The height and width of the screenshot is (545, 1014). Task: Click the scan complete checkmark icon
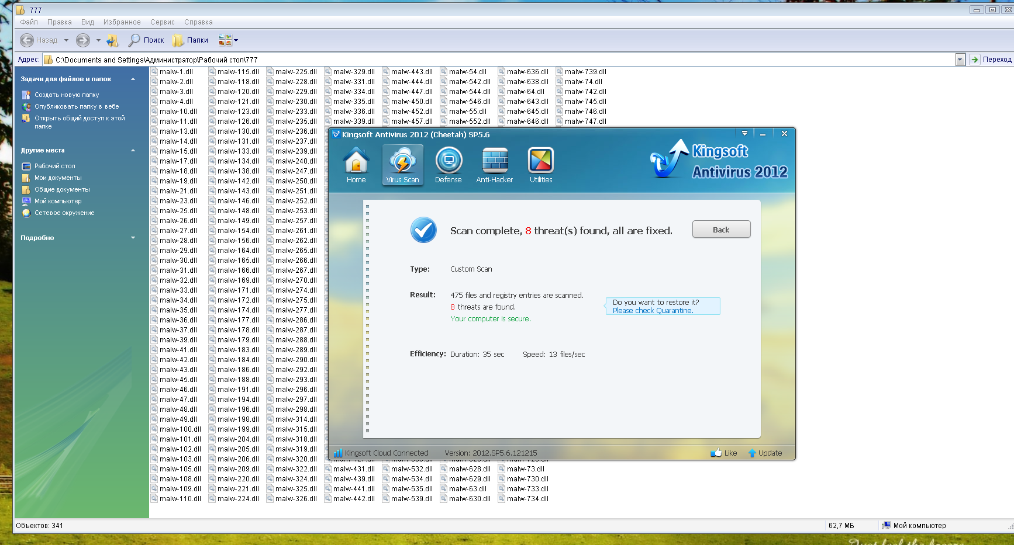point(423,230)
